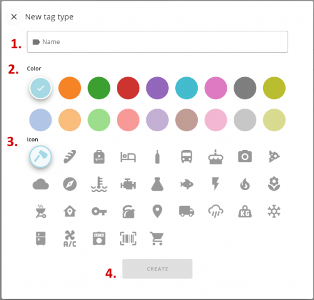This screenshot has width=314, height=300.
Task: Choose the shopping cart icon
Action: (x=157, y=238)
